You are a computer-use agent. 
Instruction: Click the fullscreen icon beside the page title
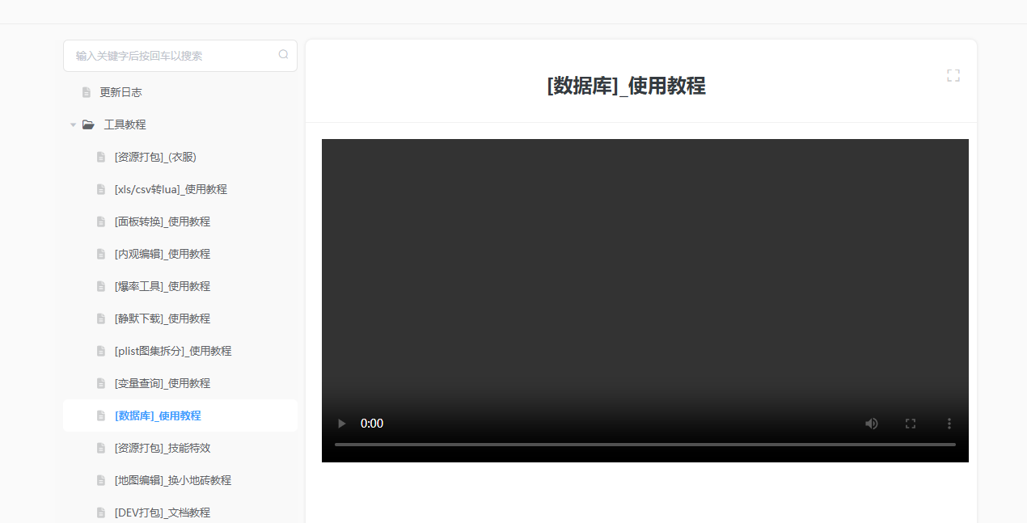click(x=953, y=75)
